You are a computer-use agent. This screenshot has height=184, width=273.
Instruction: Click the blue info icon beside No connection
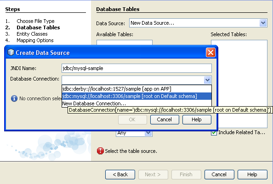click(x=14, y=98)
